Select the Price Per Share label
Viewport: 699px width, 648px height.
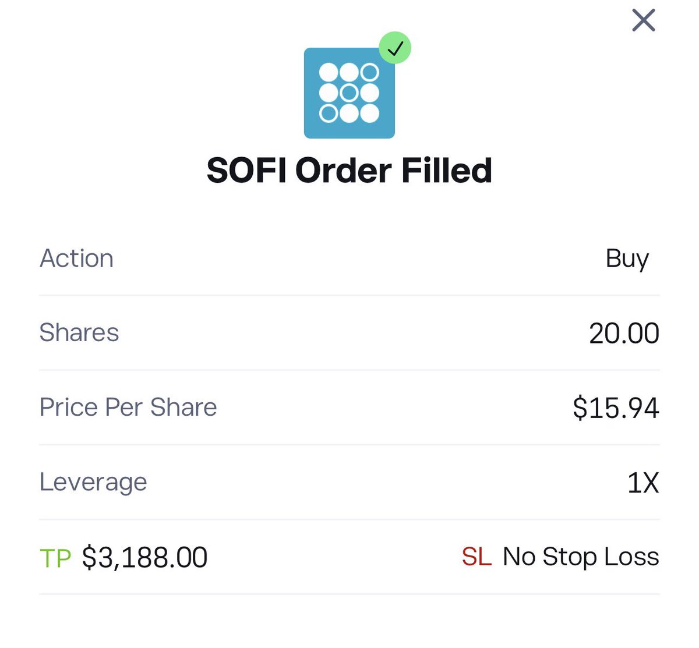coord(128,407)
